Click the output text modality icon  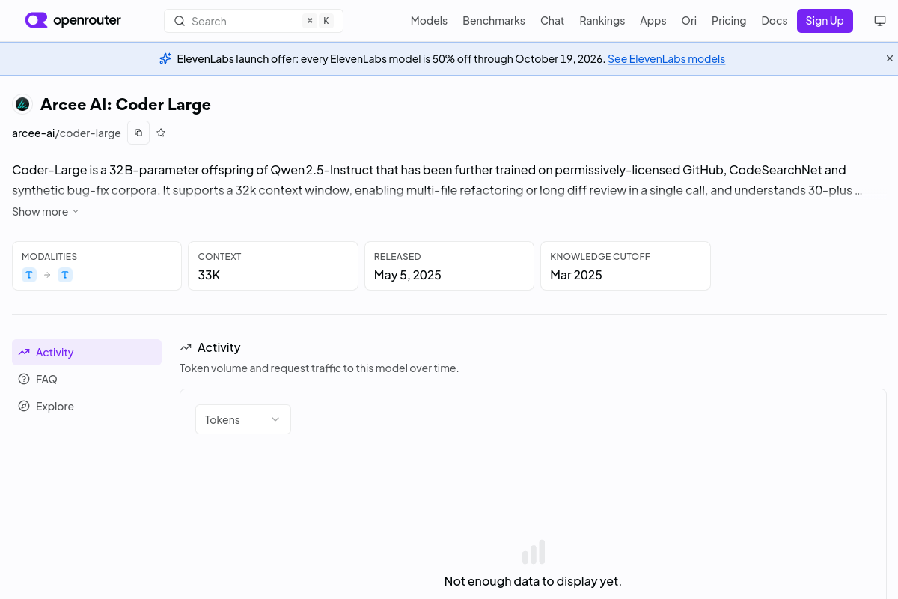click(x=65, y=275)
